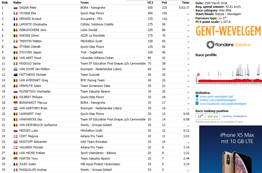Click the Denmark flag beside VALGREN Michael
Image resolution: width=262 pixels, height=173 pixels.
point(15,148)
